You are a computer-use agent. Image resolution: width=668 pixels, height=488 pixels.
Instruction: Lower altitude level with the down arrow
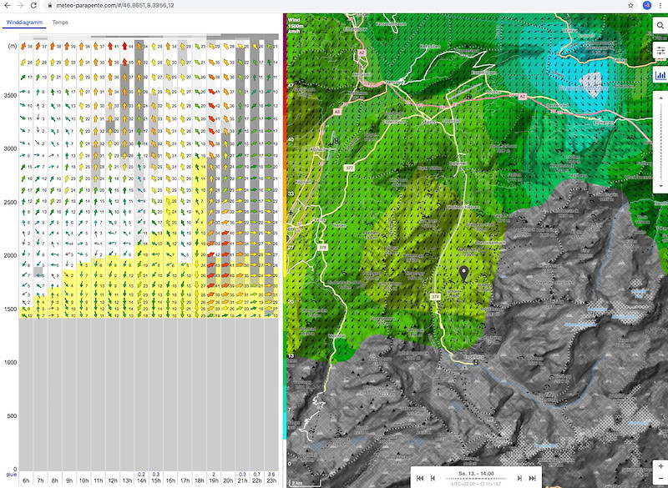[660, 186]
